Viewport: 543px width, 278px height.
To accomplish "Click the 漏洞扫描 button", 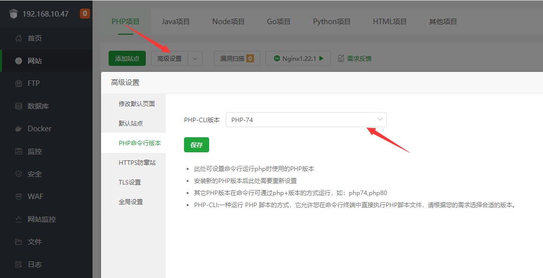I will pos(237,58).
